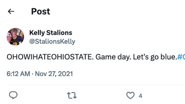This screenshot has width=185, height=104.
Task: Open the 6:12 AM timestamp link
Action: 18,74
